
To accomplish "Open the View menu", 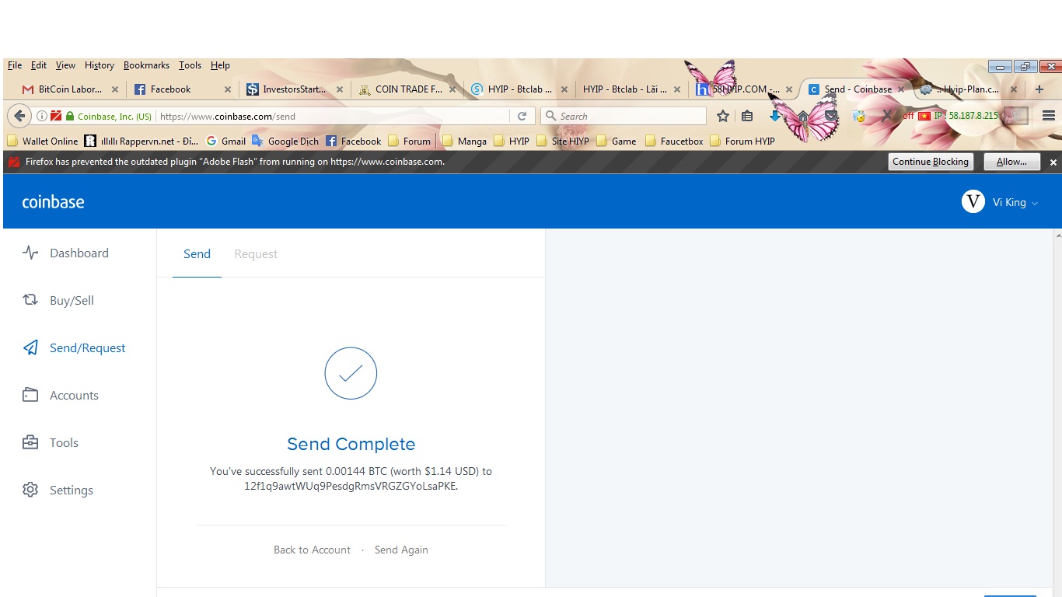I will 65,65.
